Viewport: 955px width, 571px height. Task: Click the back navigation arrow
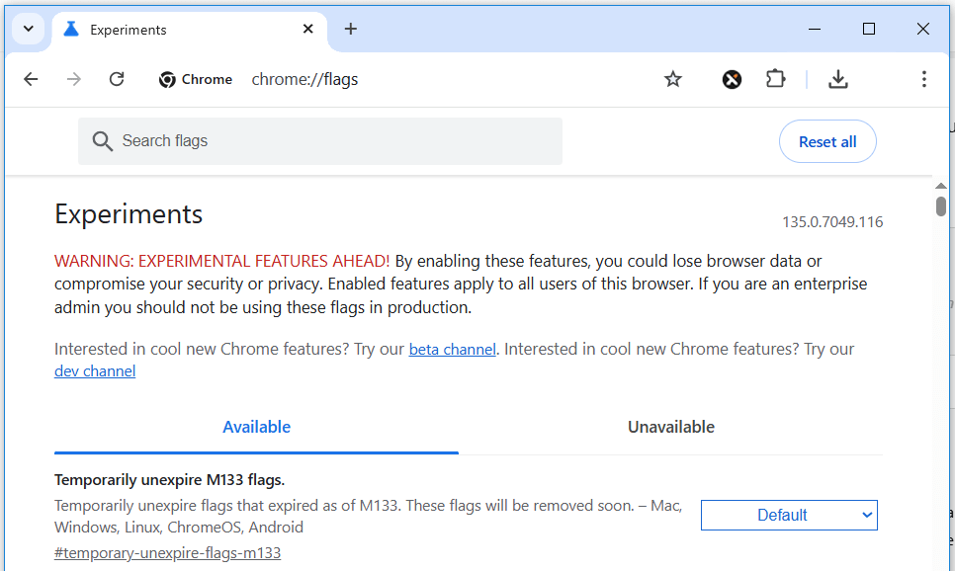pyautogui.click(x=31, y=79)
